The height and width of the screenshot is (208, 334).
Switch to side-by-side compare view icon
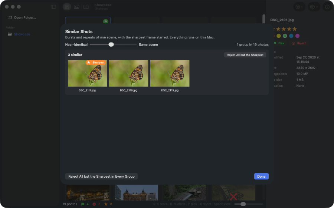click(86, 7)
